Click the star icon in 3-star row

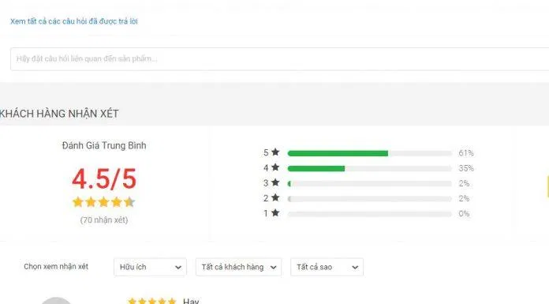(275, 182)
